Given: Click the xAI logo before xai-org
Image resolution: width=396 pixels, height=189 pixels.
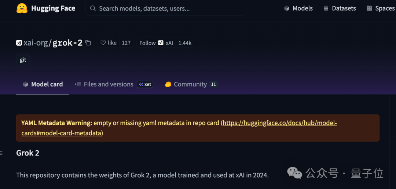Looking at the screenshot, I should (19, 43).
